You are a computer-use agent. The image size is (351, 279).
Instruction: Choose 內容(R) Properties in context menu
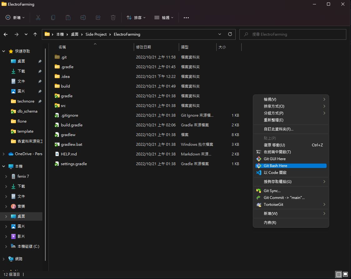[291, 222]
